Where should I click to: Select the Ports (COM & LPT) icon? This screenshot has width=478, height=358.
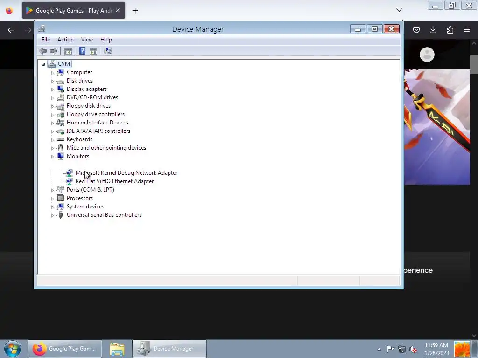coord(61,190)
